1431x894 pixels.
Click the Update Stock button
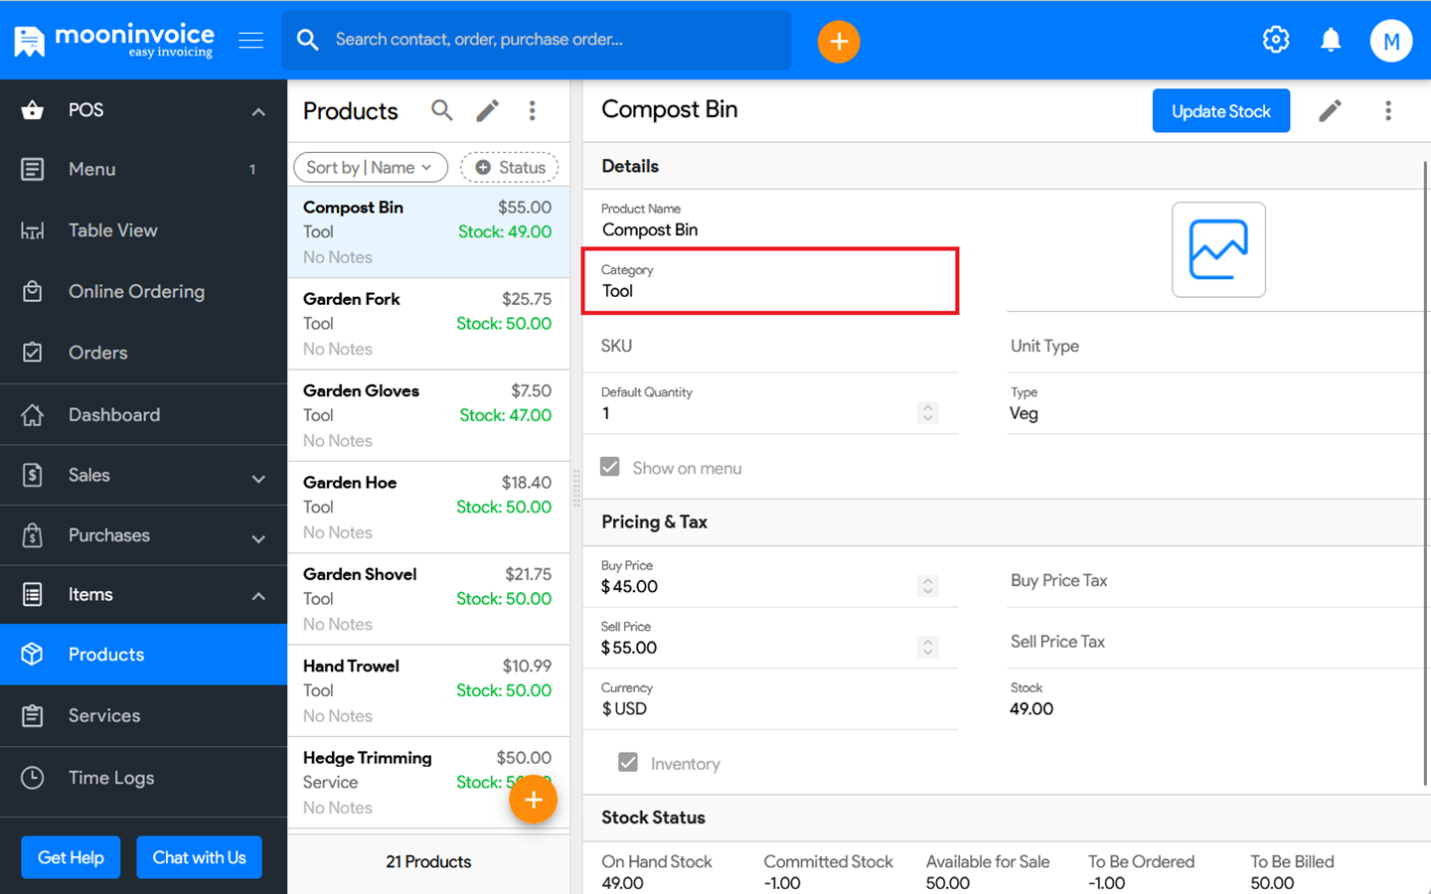point(1220,110)
